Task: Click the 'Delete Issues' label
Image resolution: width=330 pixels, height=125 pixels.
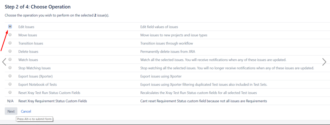Action: pyautogui.click(x=28, y=51)
